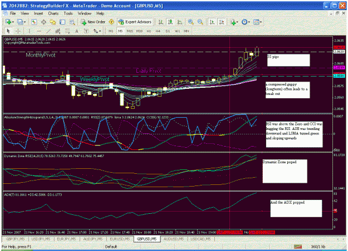Screen dimensions: 348x251
Task: Switch to the AUDJPY,M5 chart tab
Action: coord(93,239)
